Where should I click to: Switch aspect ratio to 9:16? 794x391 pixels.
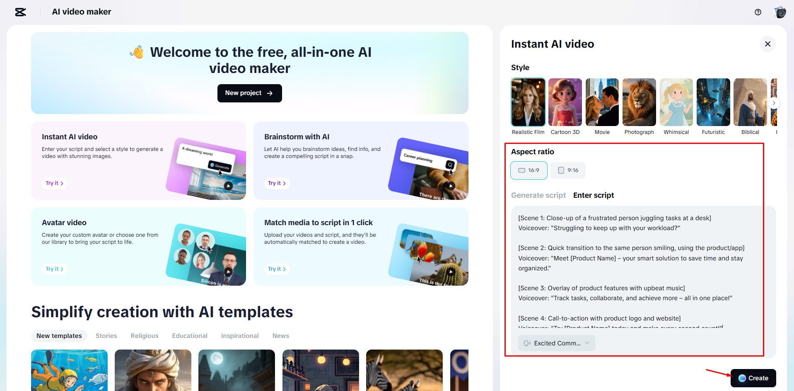pos(568,170)
